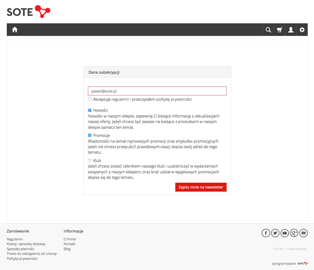Open Prawo do odstąpienia od umowy link
The width and height of the screenshot is (314, 270).
pos(32,254)
